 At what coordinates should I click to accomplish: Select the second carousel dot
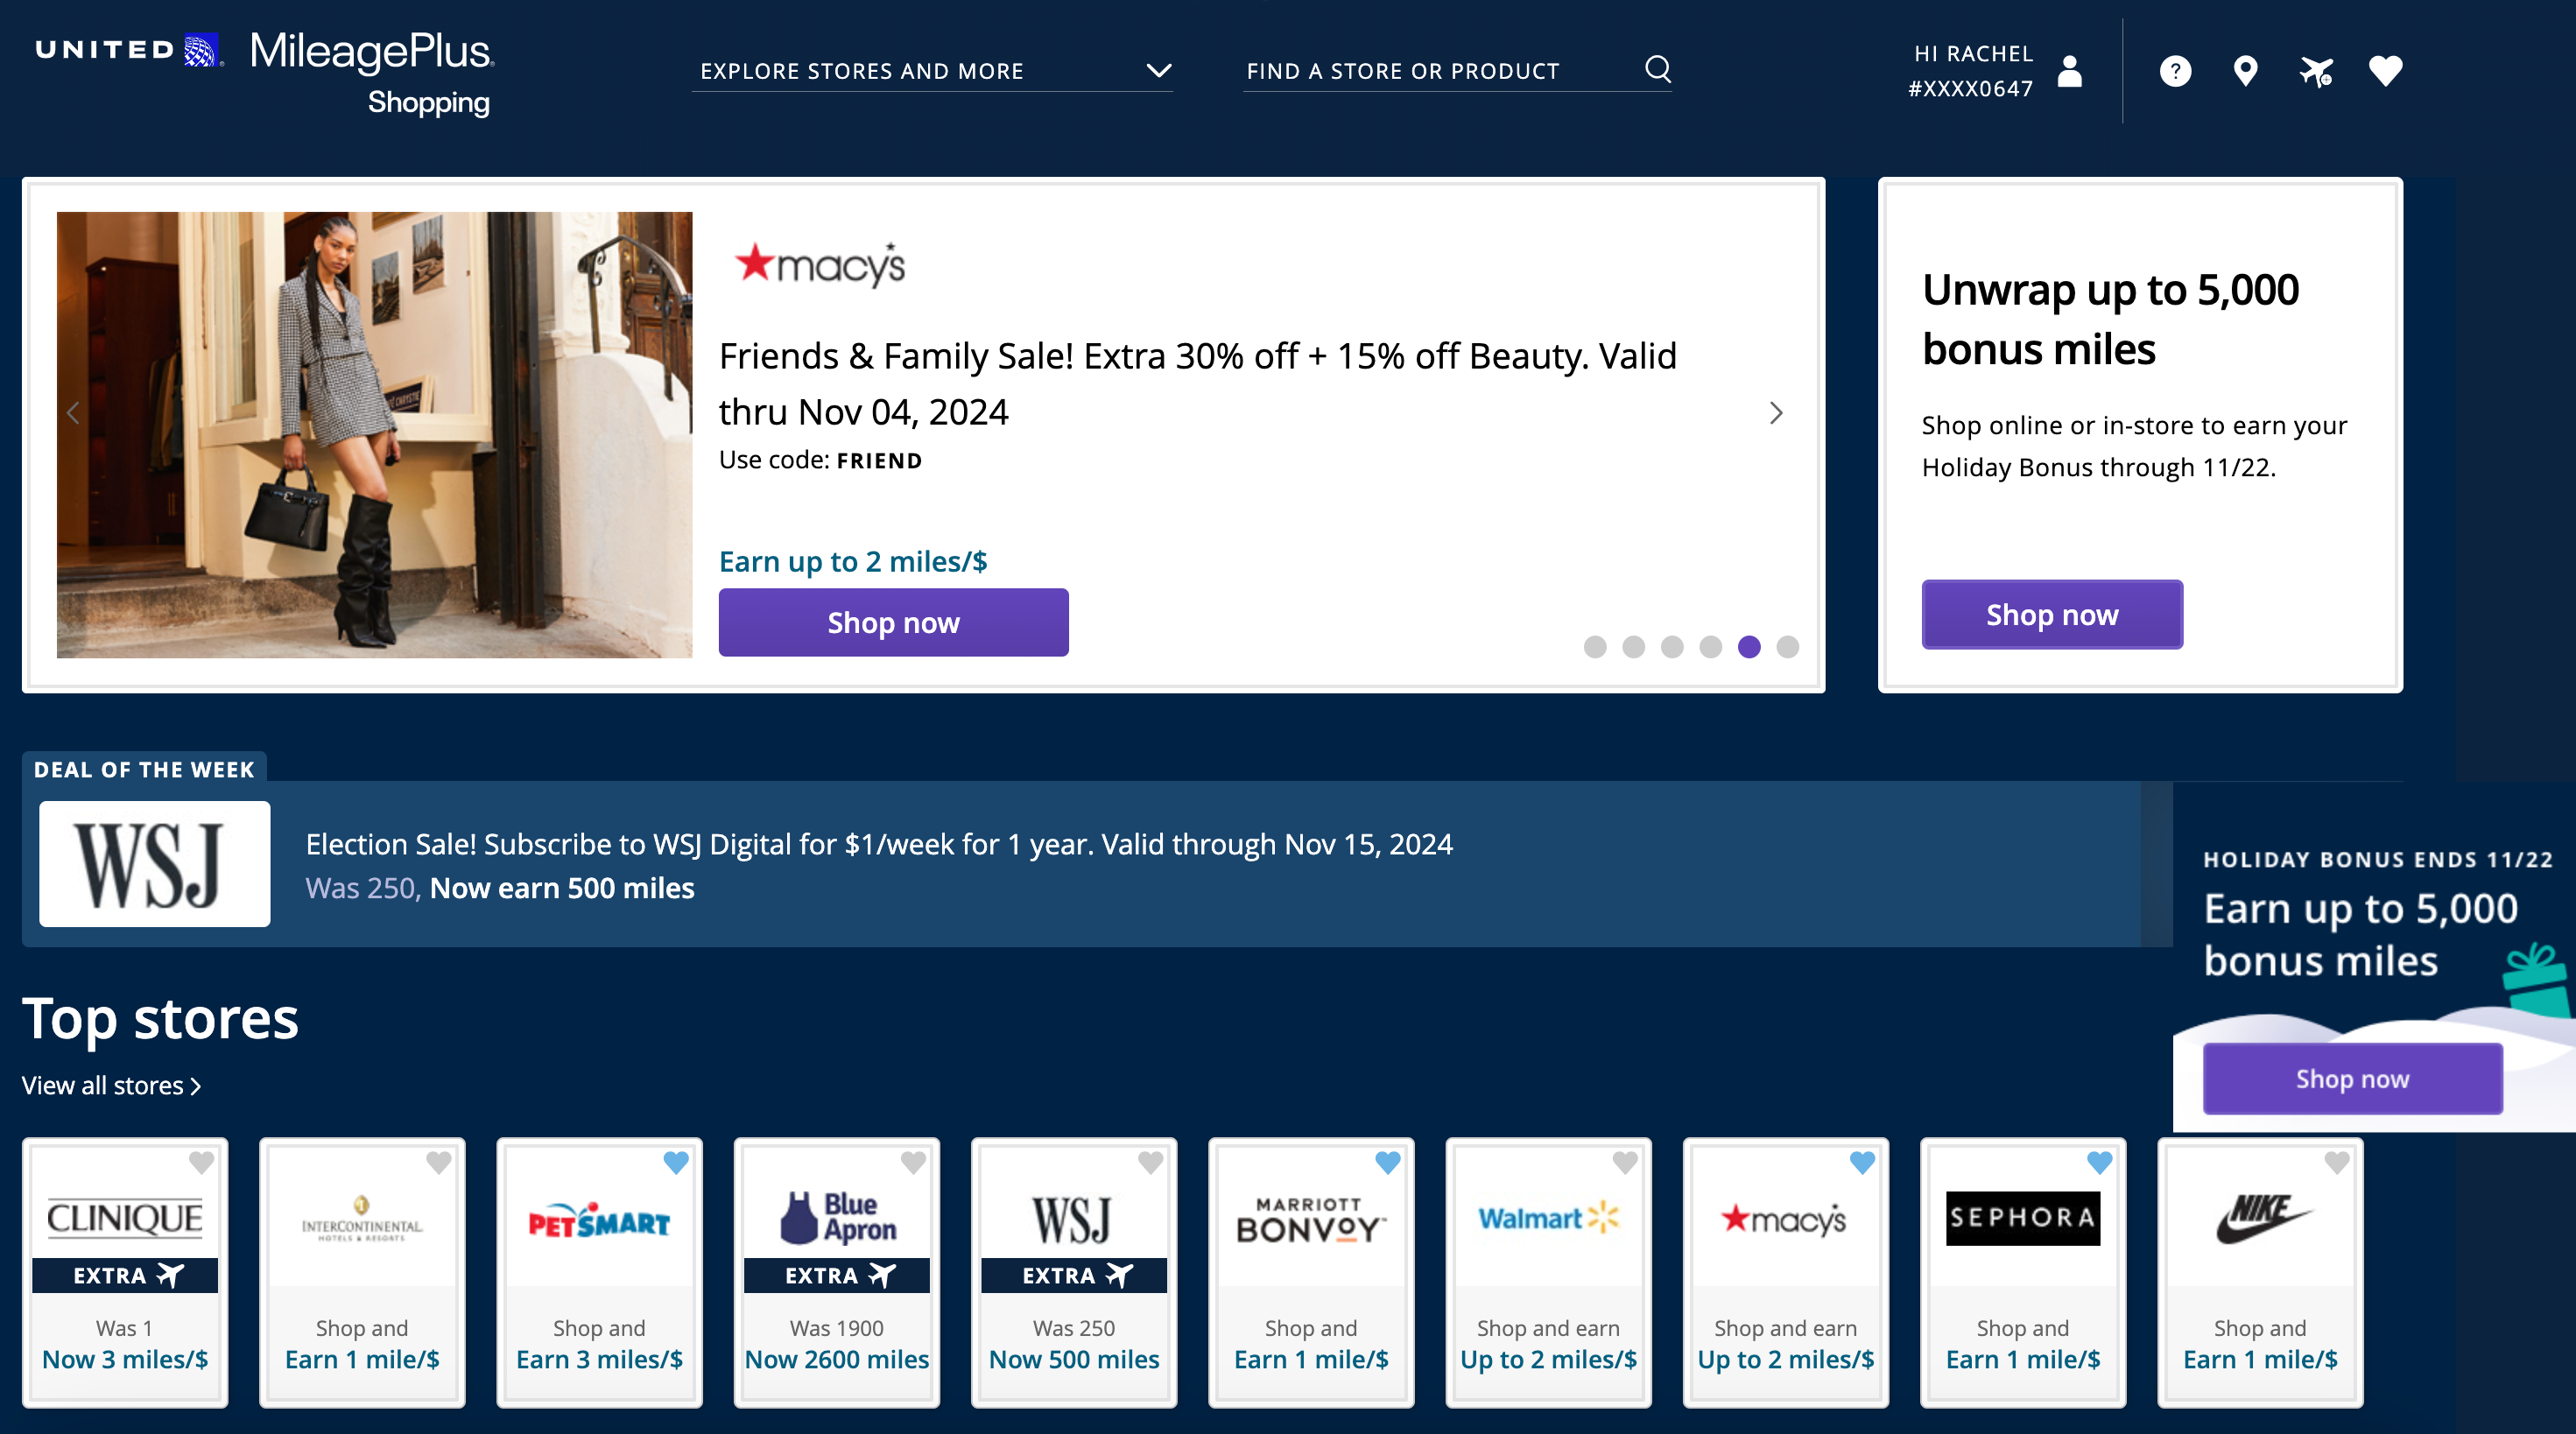point(1633,647)
